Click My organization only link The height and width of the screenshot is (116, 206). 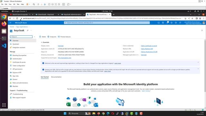click(x=64, y=58)
